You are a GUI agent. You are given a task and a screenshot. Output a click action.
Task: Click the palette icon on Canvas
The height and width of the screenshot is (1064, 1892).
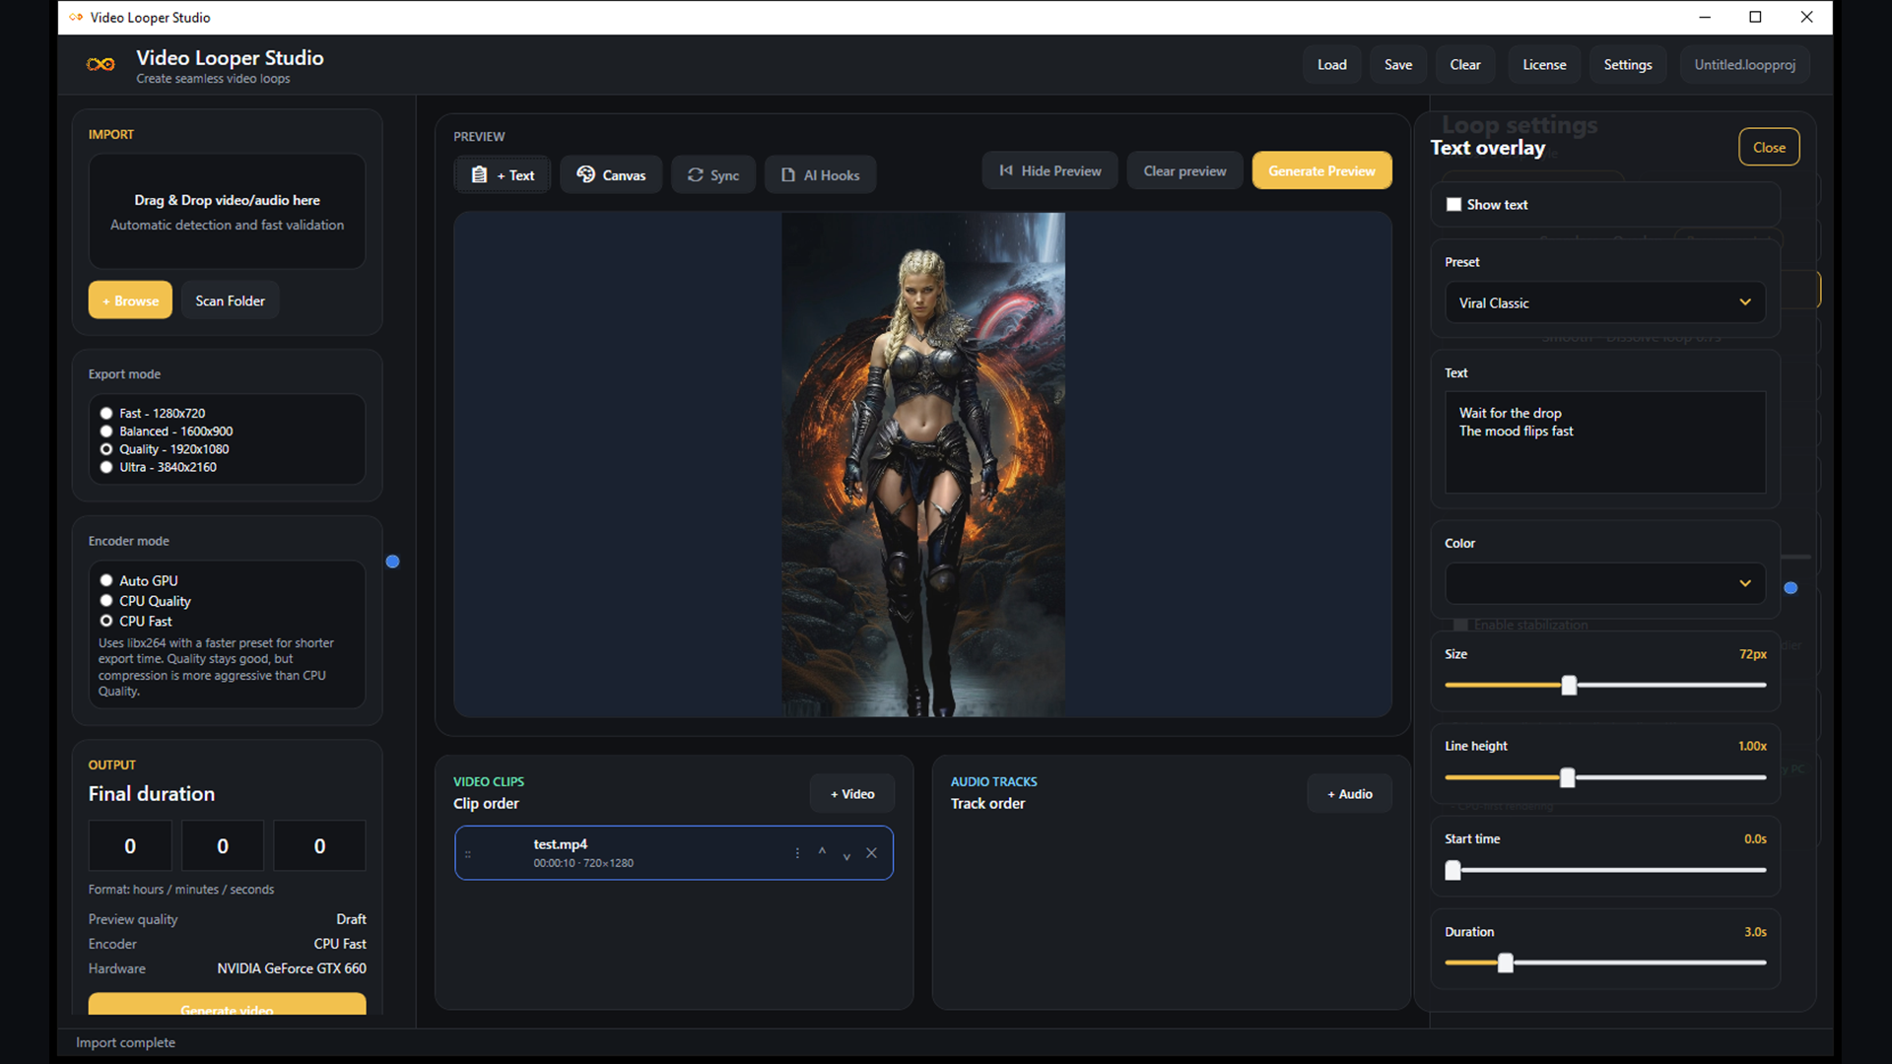(x=585, y=174)
